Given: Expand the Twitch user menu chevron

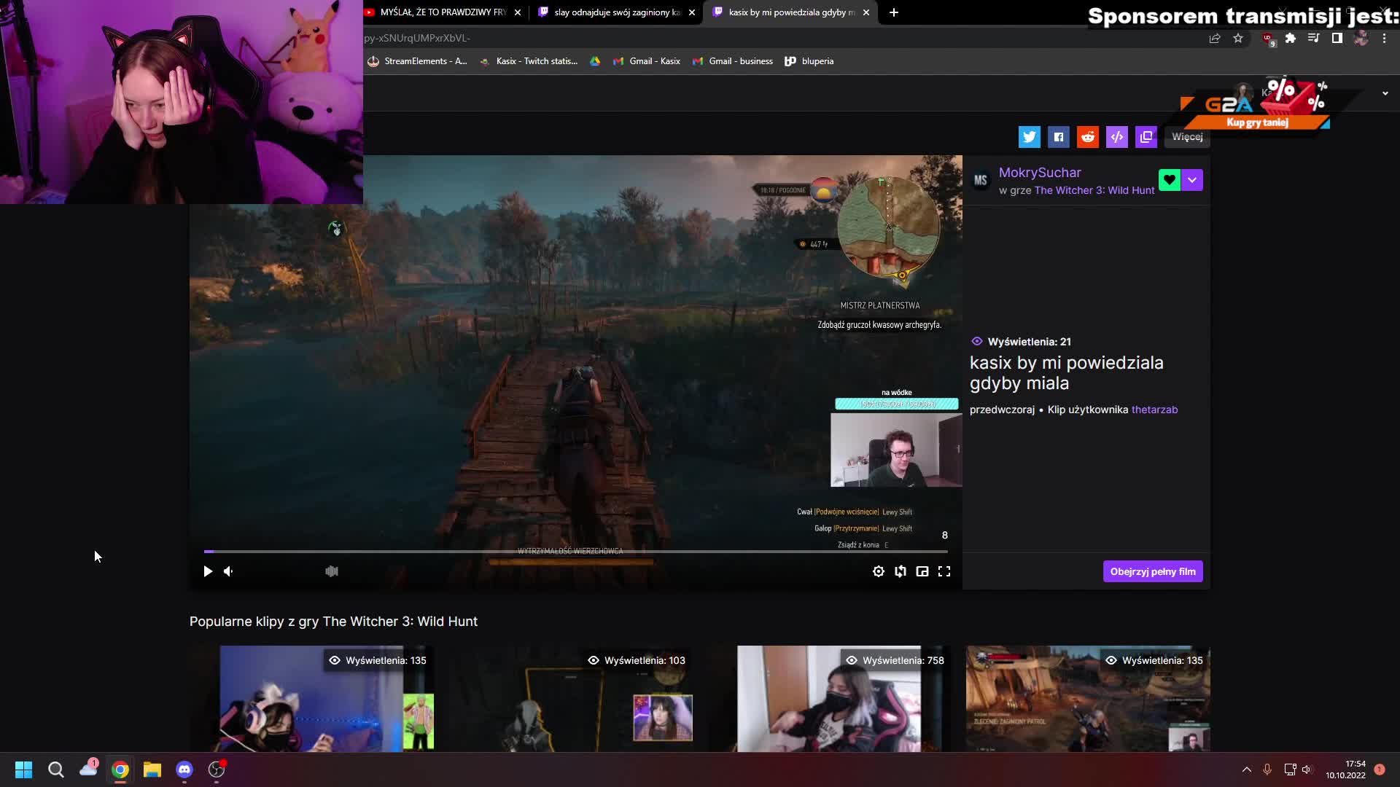Looking at the screenshot, I should 1385,93.
